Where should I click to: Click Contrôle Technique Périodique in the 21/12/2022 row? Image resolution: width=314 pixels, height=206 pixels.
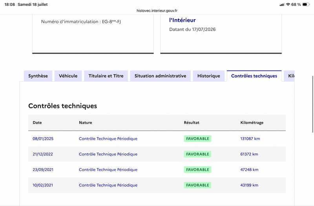(x=108, y=154)
